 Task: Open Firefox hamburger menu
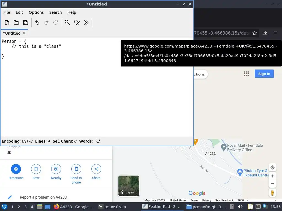pos(275,33)
